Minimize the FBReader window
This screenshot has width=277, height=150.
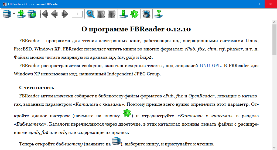tap(246, 4)
